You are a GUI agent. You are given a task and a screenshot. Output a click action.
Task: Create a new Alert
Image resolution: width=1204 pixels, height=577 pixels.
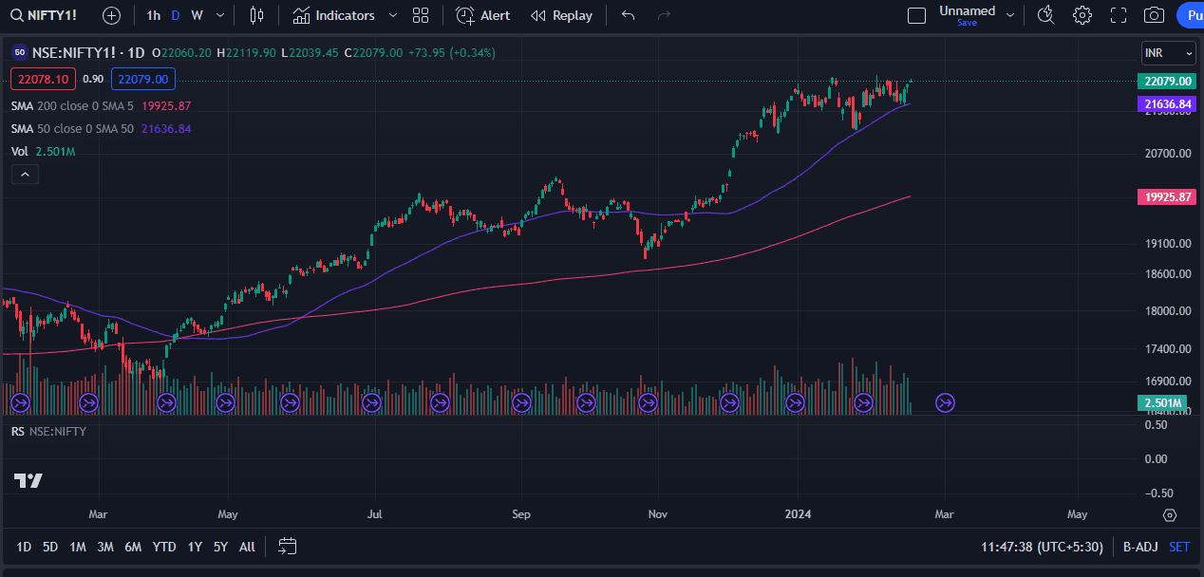coord(482,15)
